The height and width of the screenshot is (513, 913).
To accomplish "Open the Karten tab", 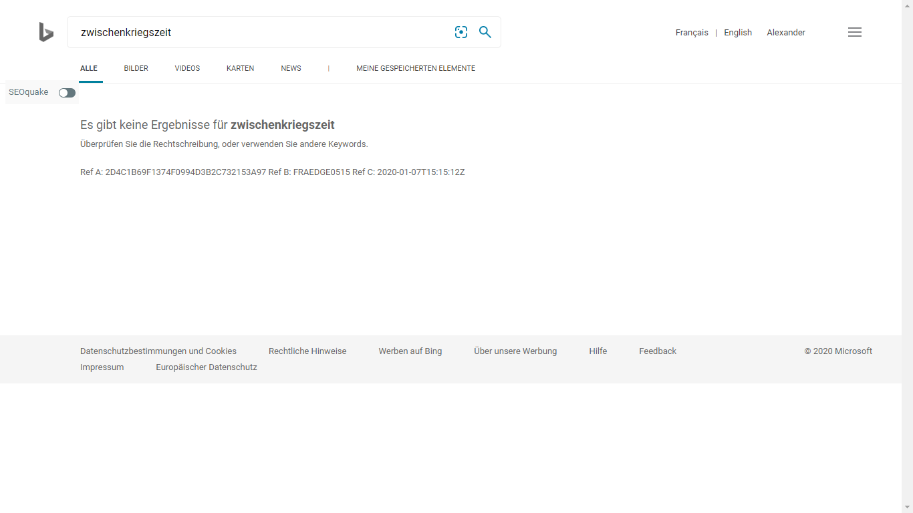I will (240, 68).
